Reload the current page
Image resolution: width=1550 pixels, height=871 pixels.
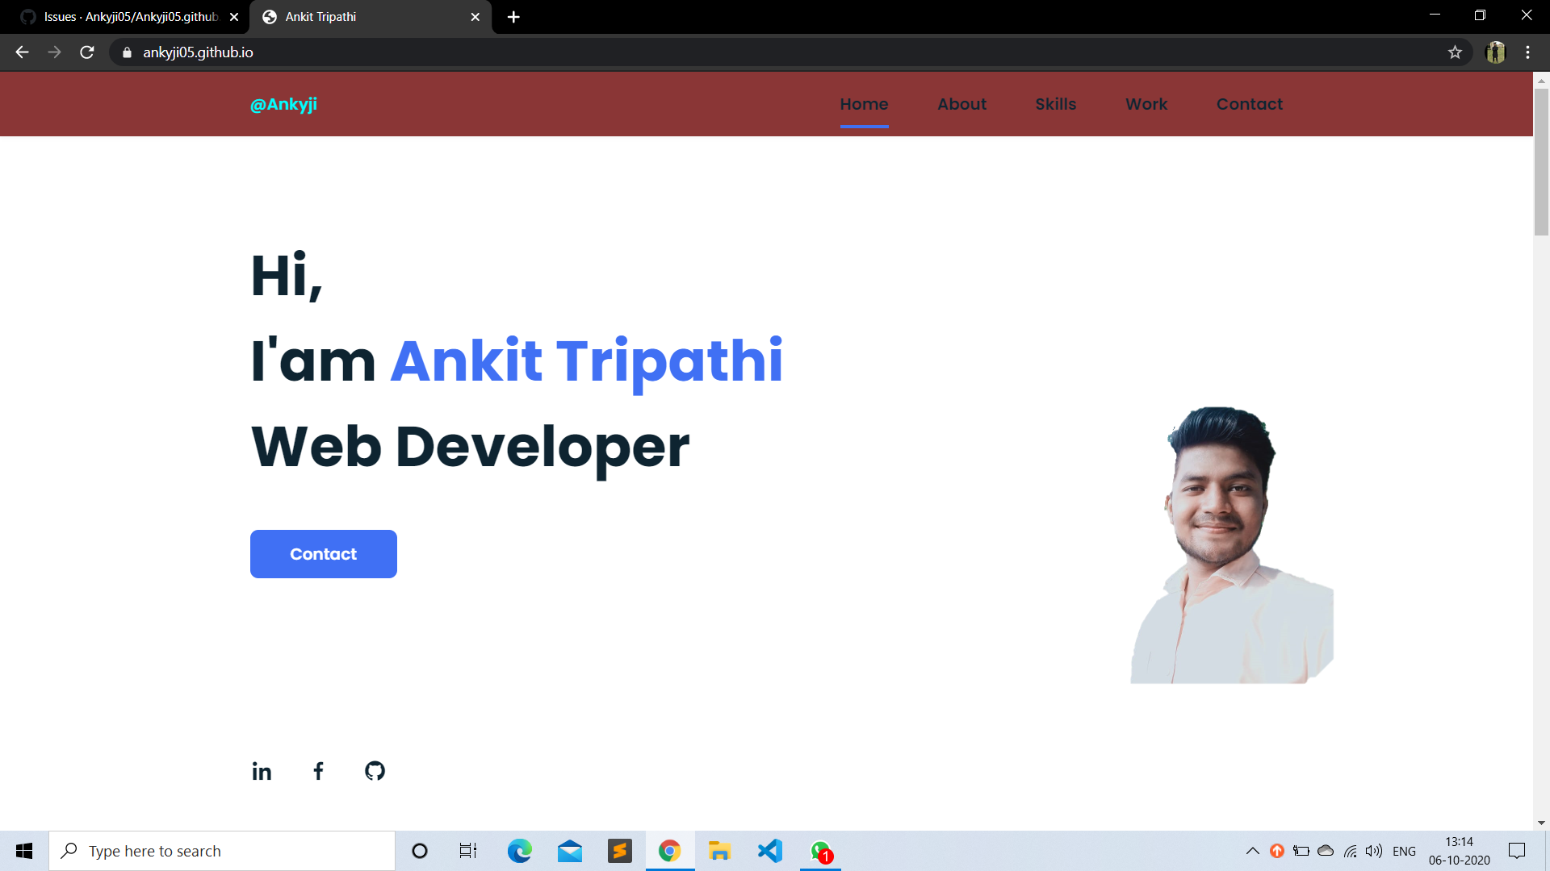(x=87, y=52)
